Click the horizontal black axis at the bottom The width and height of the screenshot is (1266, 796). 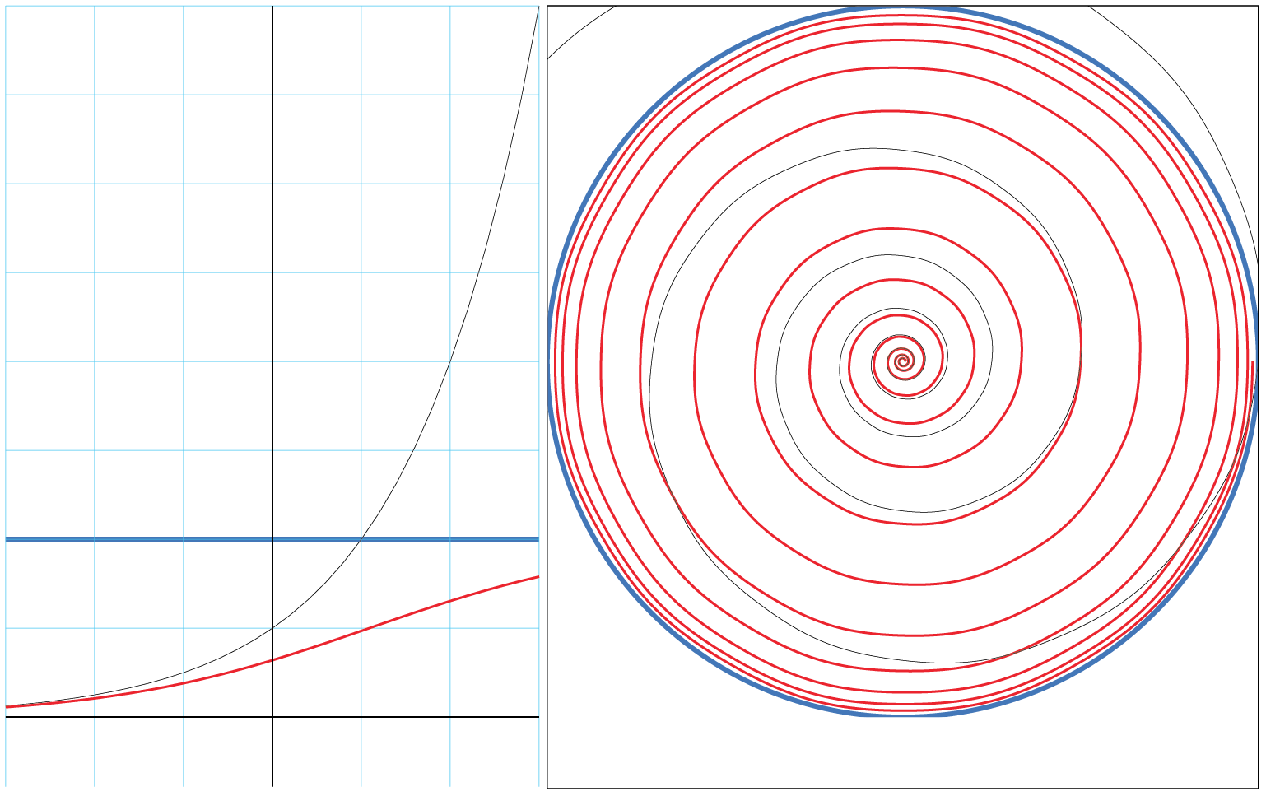165,715
